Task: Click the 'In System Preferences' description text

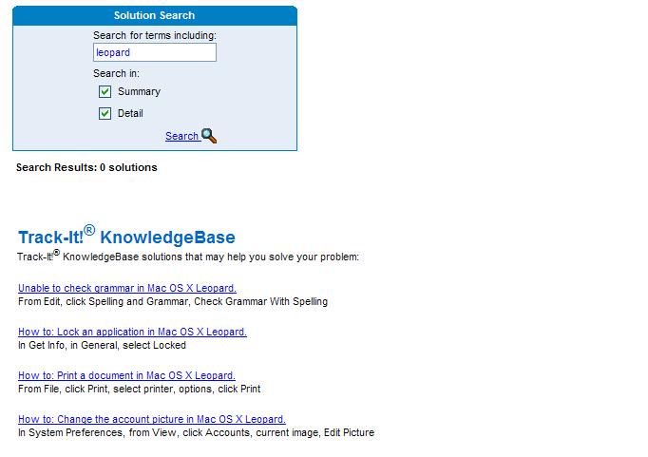Action: click(196, 432)
